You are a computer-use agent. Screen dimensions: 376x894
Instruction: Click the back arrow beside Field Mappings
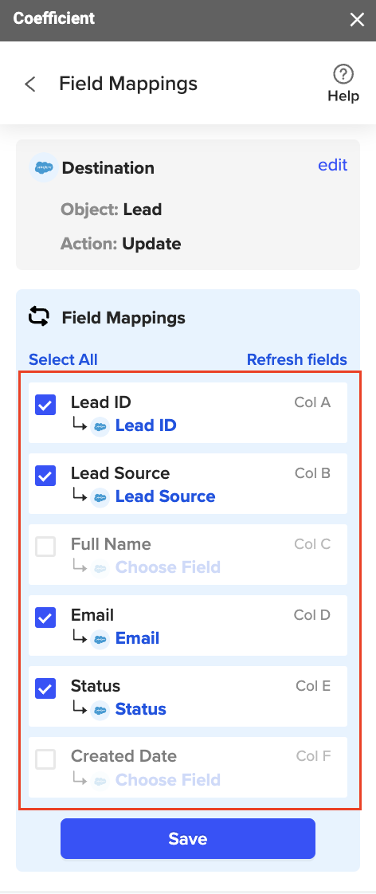click(x=30, y=84)
